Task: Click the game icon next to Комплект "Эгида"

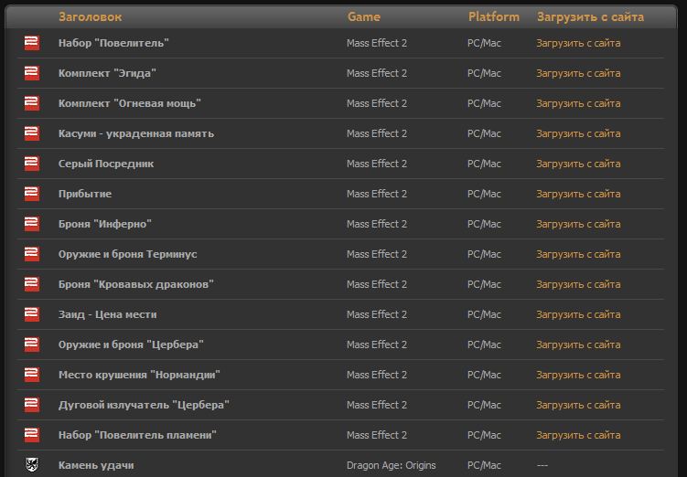Action: coord(32,73)
